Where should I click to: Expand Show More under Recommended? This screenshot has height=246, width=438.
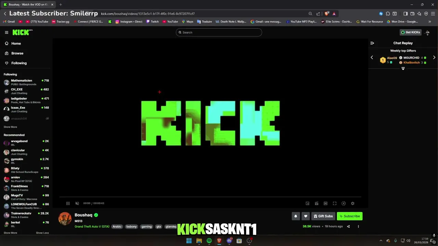pyautogui.click(x=10, y=233)
